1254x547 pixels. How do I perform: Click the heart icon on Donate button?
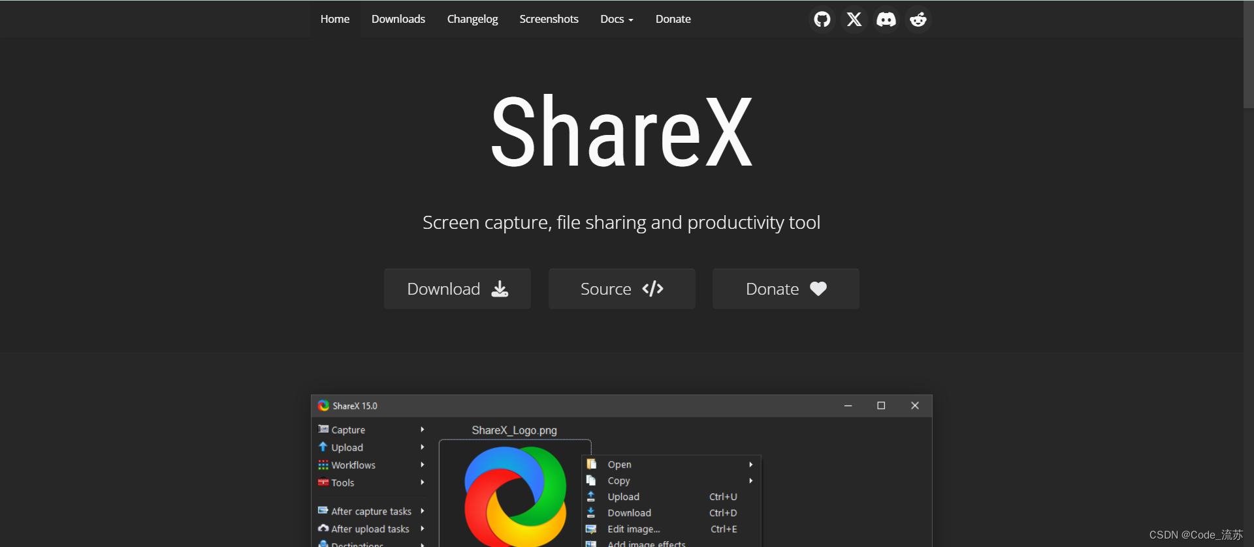(x=818, y=289)
